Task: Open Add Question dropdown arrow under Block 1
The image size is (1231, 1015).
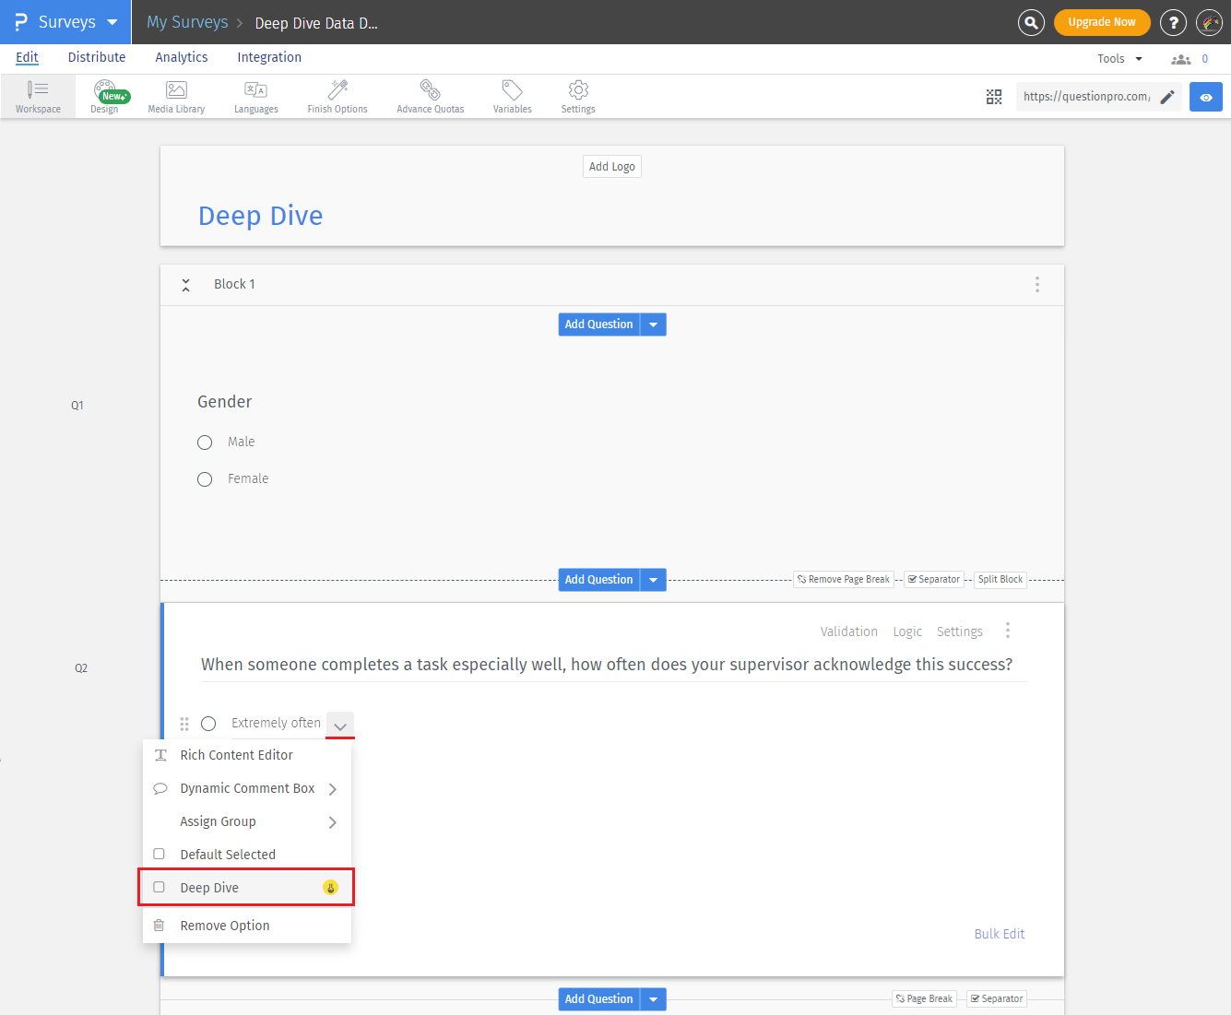Action: coord(653,325)
